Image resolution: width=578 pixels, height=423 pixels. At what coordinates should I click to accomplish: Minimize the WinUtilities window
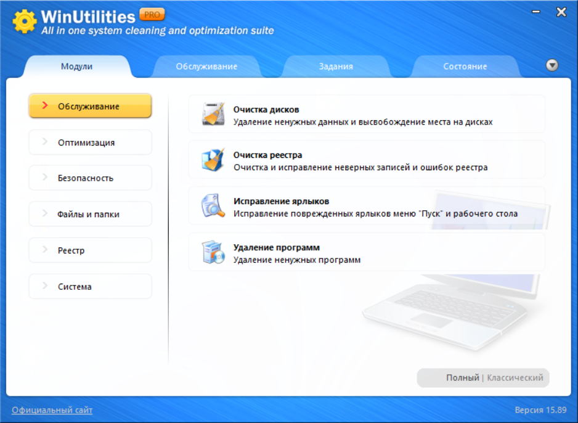coord(536,12)
